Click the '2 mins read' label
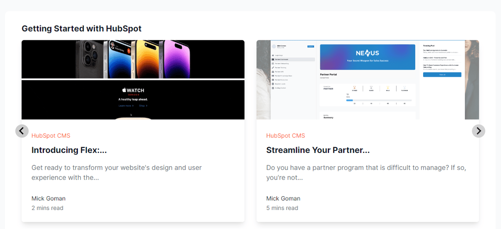Screen dimensions: 501x229 coord(47,208)
